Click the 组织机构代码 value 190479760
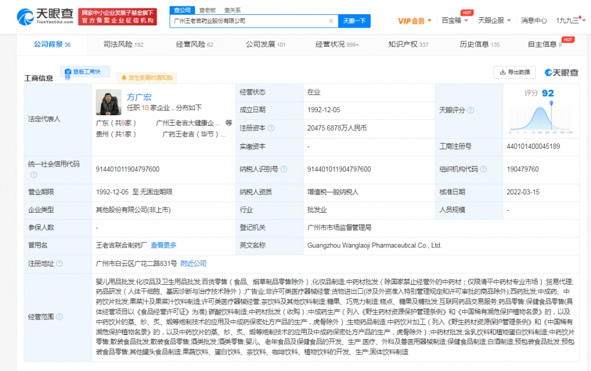The image size is (591, 371). [523, 169]
